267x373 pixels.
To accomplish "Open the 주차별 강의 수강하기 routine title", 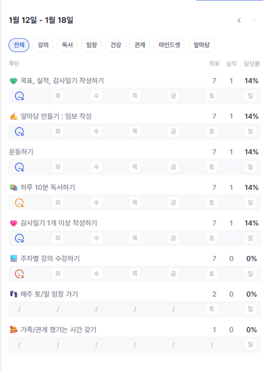I will coord(50,259).
